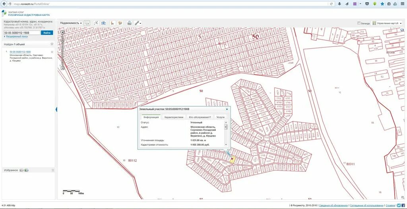Expand the arrow next to purple grid icon

pyautogui.click(x=360, y=4)
